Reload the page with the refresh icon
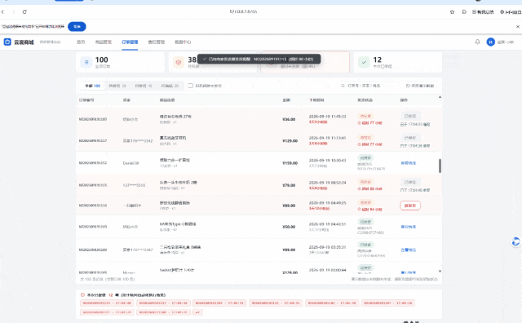This screenshot has height=323, width=522. 24,11
